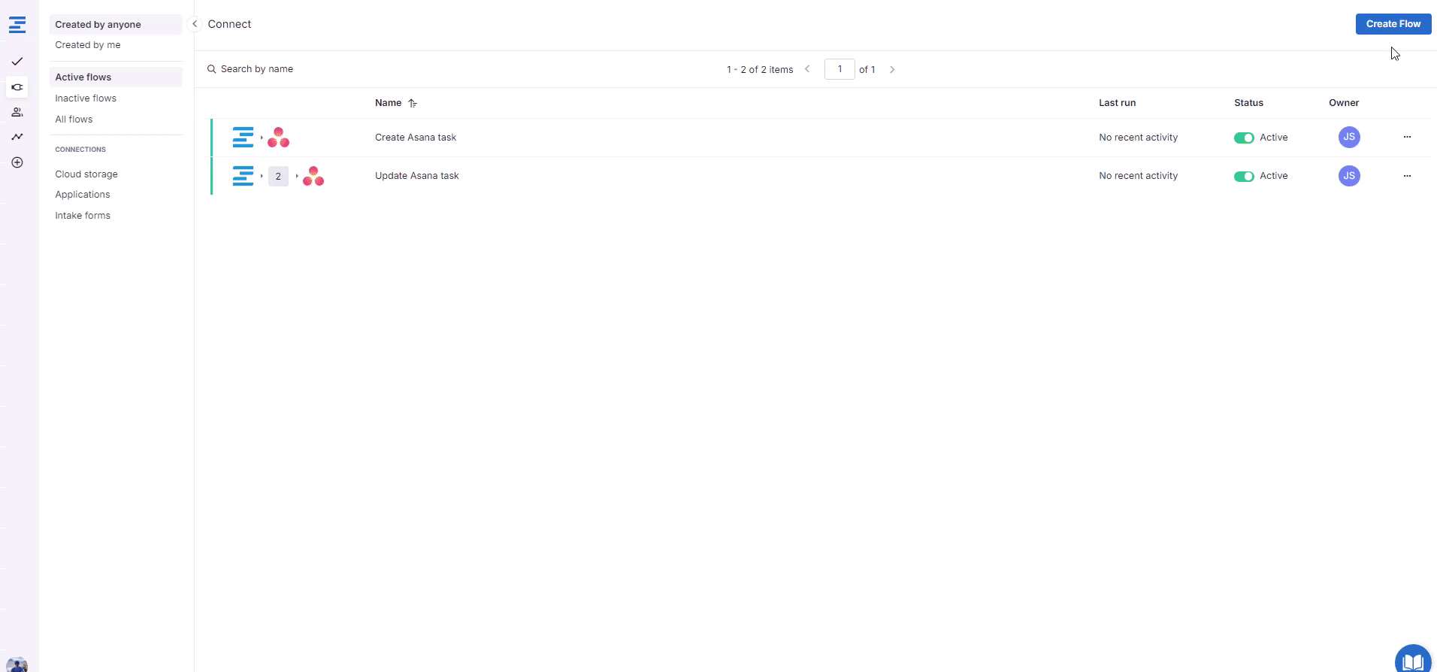Select Inactive flows filter
Image resolution: width=1437 pixels, height=672 pixels.
(x=86, y=98)
